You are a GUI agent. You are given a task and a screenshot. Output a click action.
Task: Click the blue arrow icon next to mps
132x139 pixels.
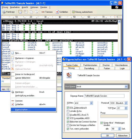tap(8, 89)
